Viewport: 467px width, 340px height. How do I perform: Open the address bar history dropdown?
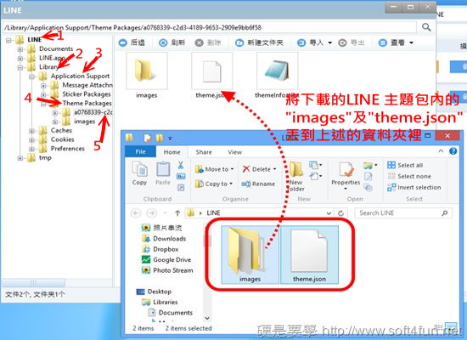click(329, 213)
